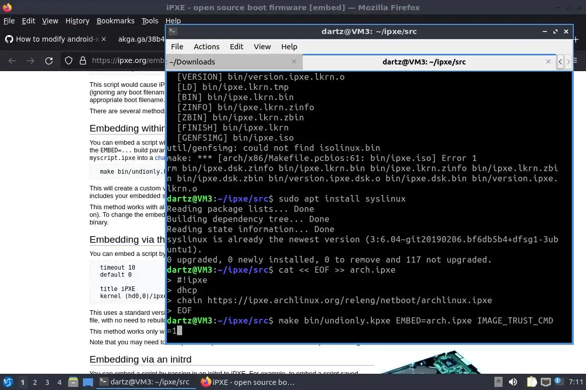This screenshot has height=390, width=586.
Task: Open the volume control tray icon
Action: (513, 382)
